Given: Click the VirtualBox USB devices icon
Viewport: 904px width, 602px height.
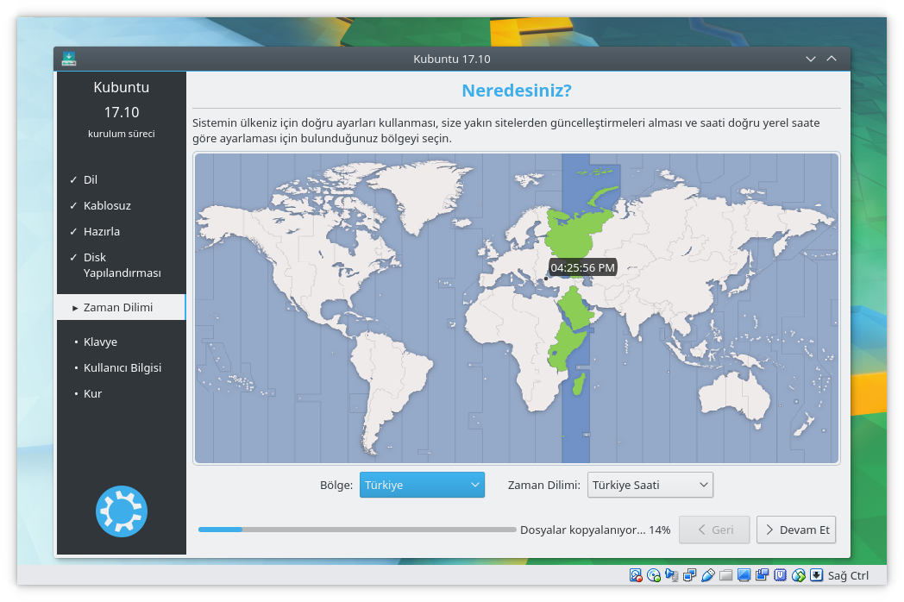Looking at the screenshot, I should point(708,575).
